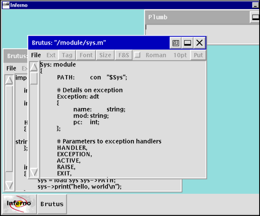This screenshot has width=260, height=216.
Task: Click scrollbar thumb in background Brutus window
Action: click(9, 129)
